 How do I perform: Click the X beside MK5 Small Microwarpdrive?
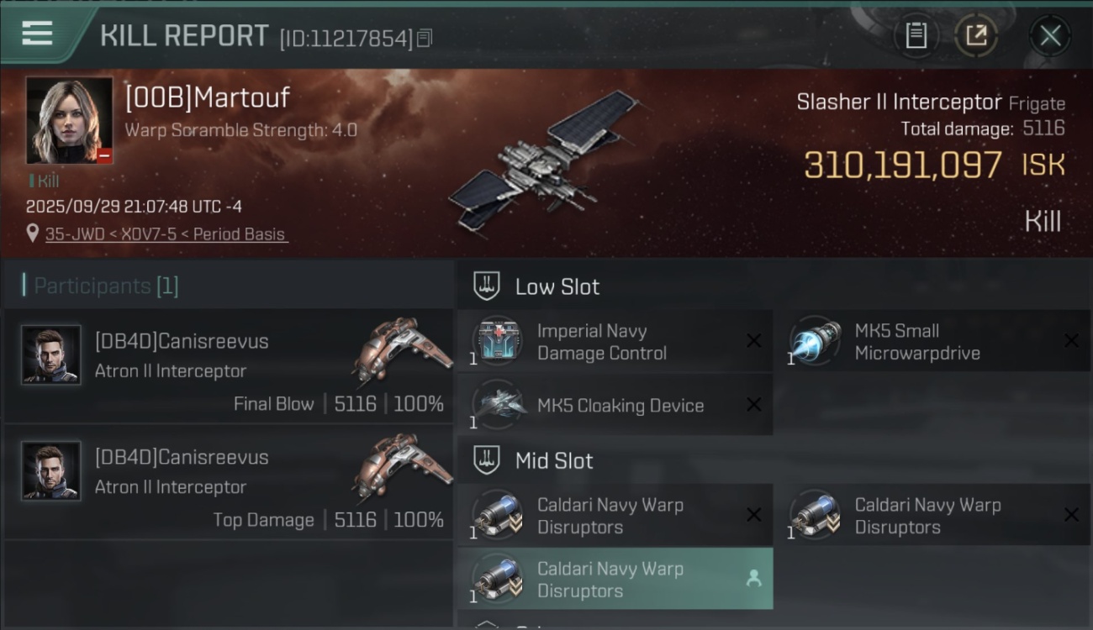pos(1070,341)
